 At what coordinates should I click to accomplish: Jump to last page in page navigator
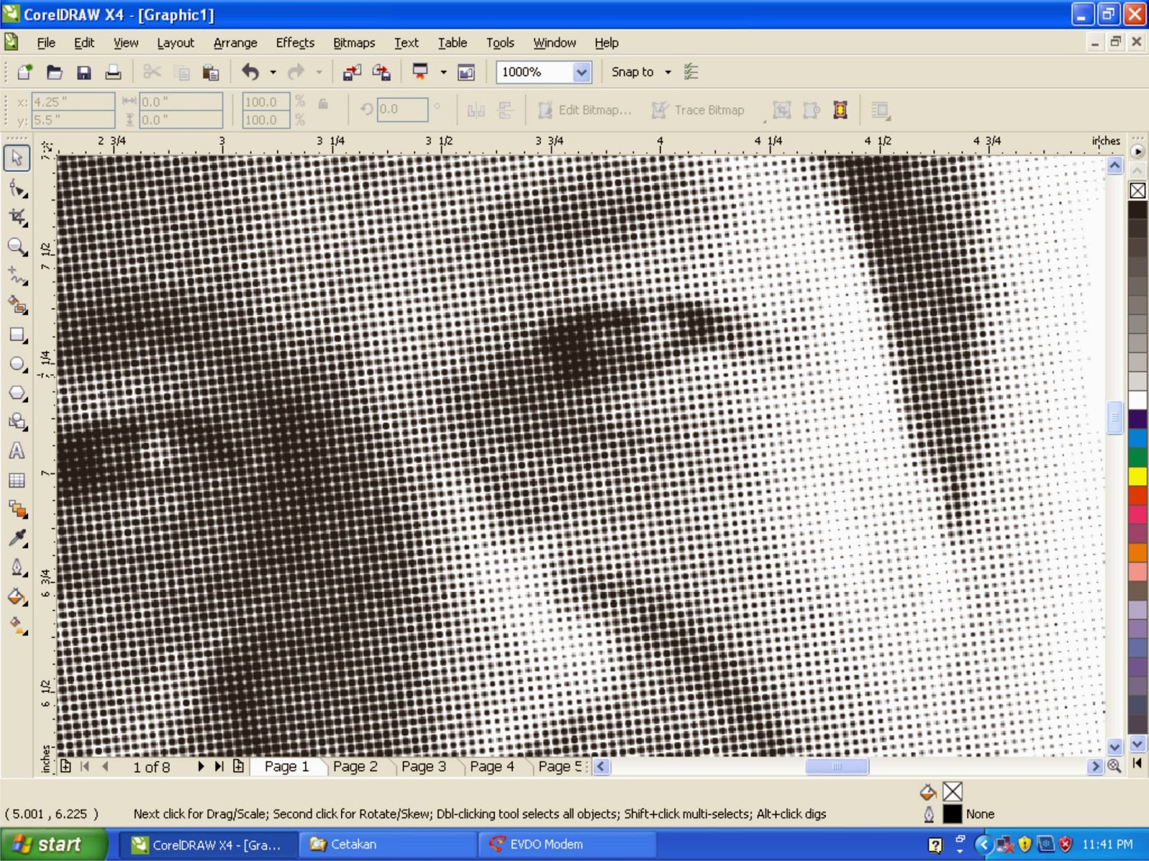coord(219,766)
